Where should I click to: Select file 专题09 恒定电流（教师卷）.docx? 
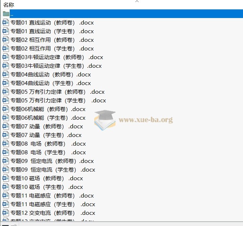pyautogui.click(x=52, y=161)
